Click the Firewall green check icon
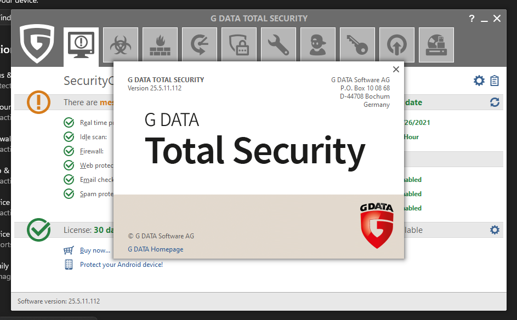 point(69,151)
